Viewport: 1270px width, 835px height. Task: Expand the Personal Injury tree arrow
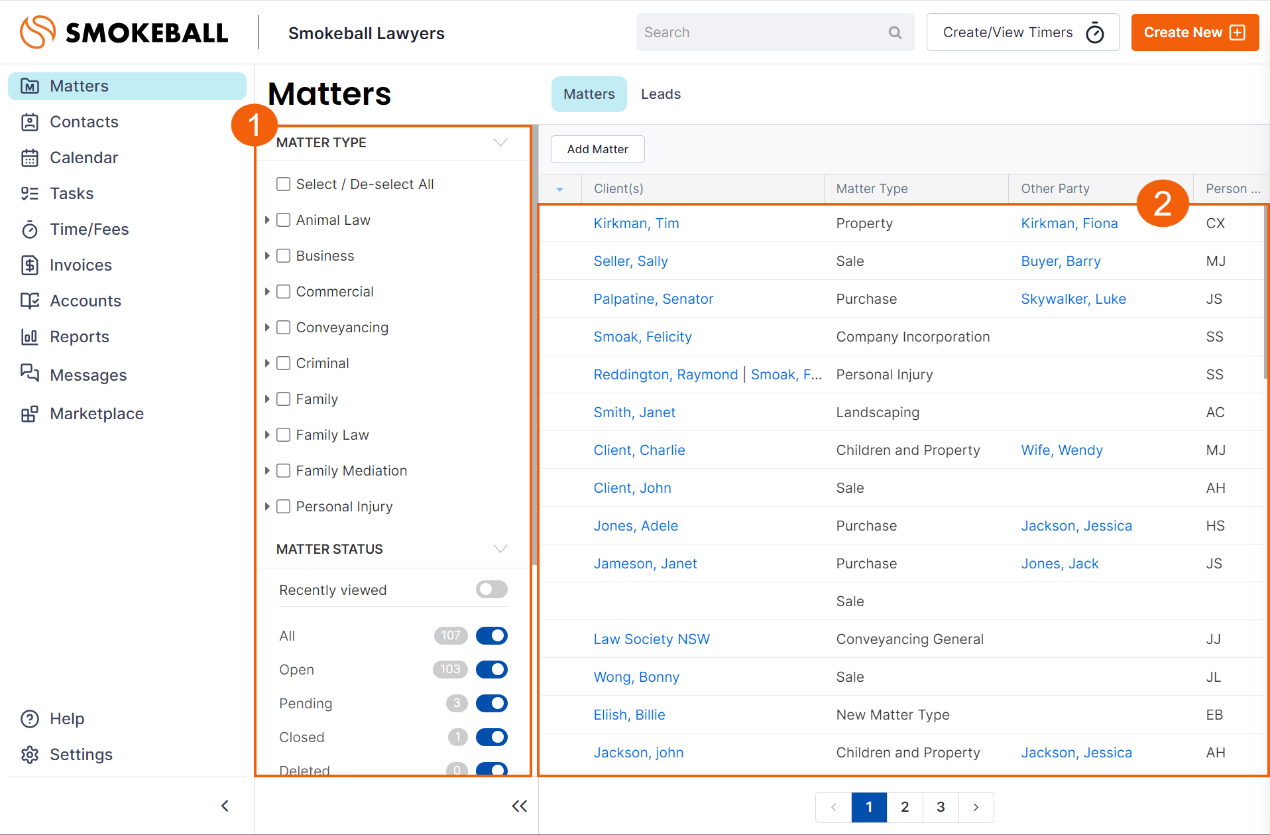(267, 507)
